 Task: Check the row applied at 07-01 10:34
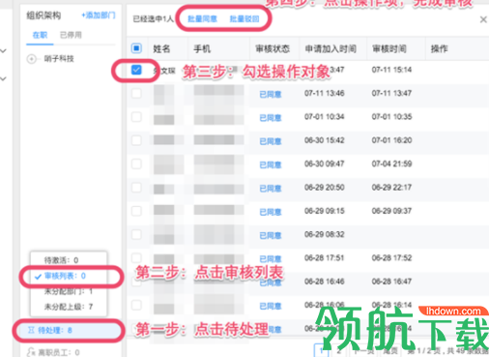click(136, 117)
